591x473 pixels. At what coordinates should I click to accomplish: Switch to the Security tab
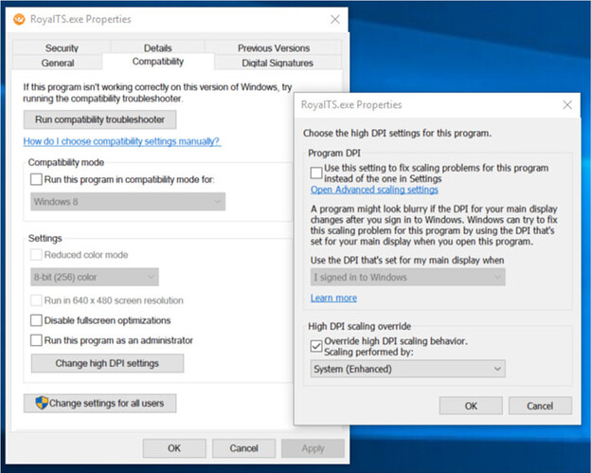(62, 47)
